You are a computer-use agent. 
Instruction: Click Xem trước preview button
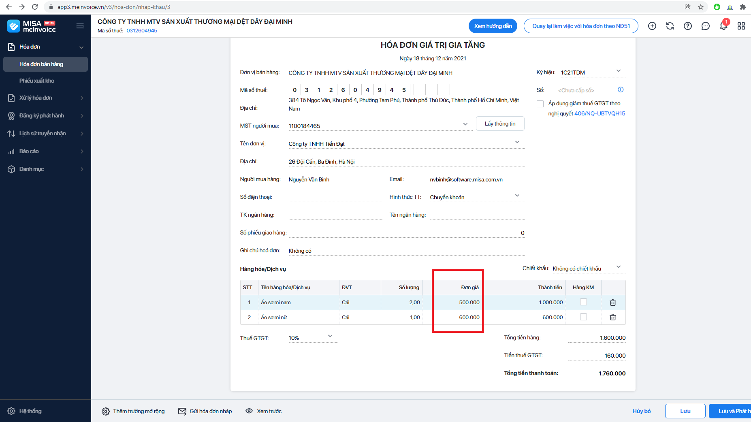coord(263,411)
